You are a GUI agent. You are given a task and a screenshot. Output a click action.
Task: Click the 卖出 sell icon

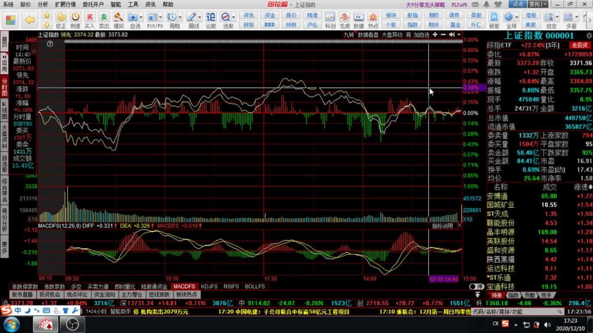coord(104,17)
